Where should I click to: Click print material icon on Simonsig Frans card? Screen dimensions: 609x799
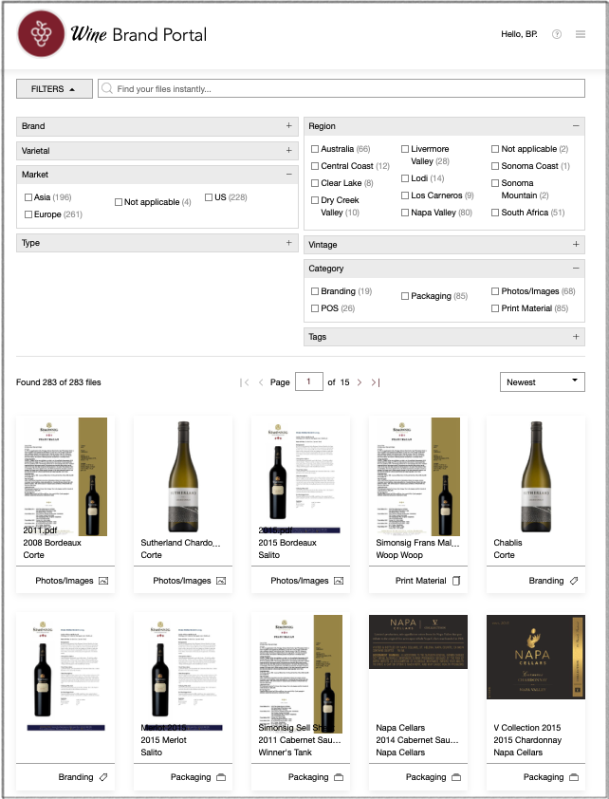[456, 581]
